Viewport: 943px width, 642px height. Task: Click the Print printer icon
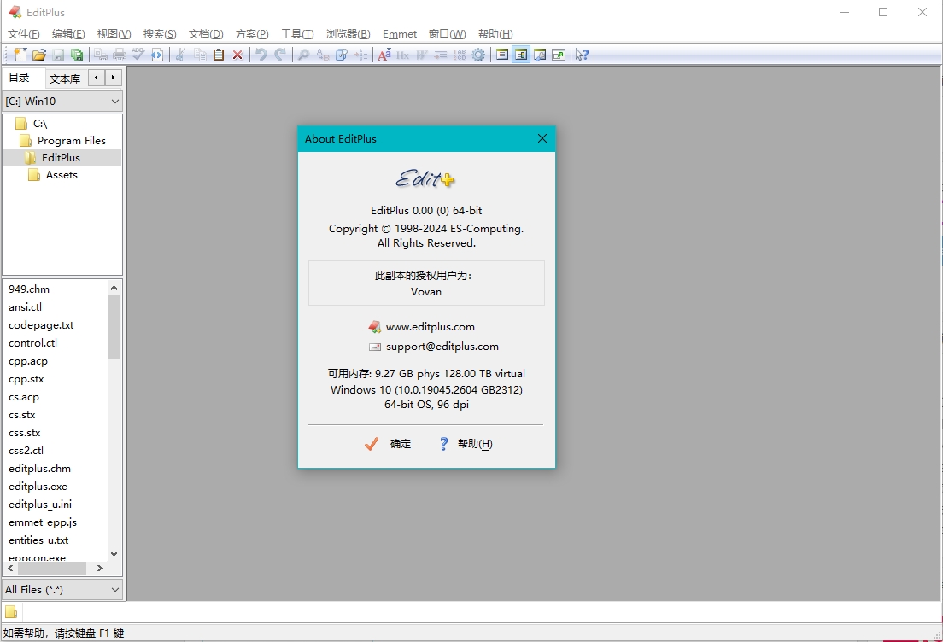pyautogui.click(x=120, y=55)
